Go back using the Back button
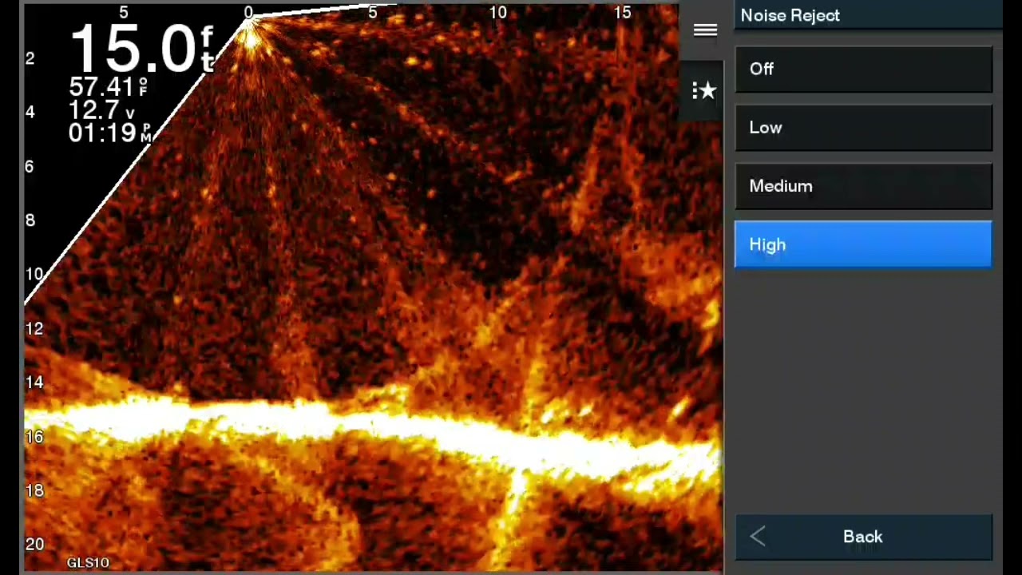This screenshot has height=575, width=1022. pos(863,537)
